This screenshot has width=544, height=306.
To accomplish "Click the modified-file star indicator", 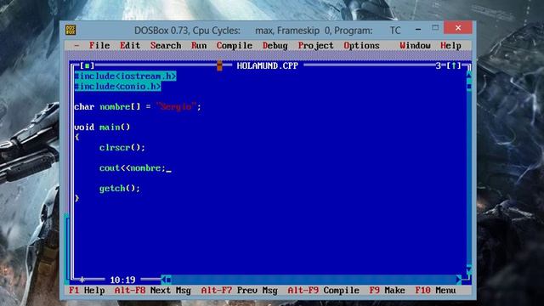I will [x=82, y=280].
